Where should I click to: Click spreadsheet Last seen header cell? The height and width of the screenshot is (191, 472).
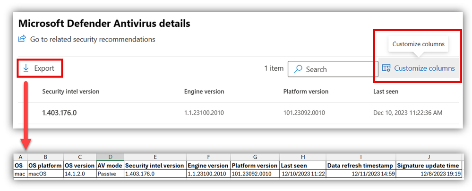coord(303,166)
